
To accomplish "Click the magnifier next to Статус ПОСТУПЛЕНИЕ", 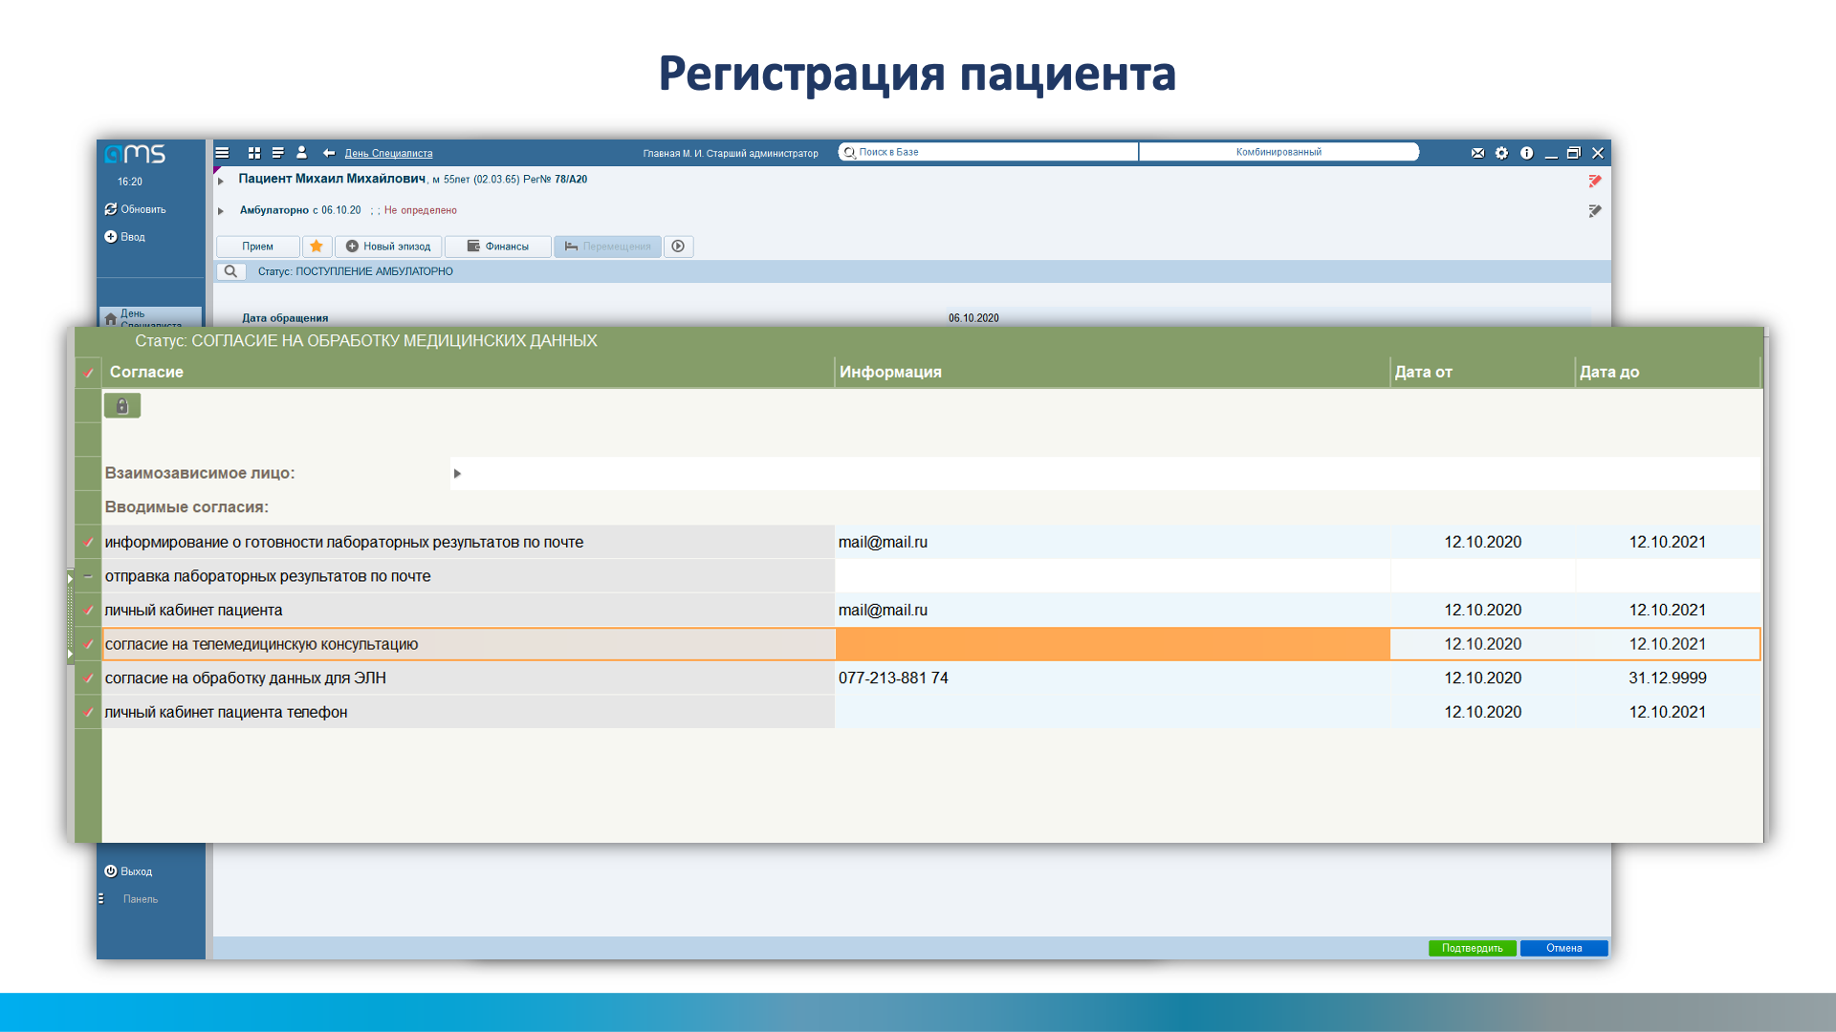I will pyautogui.click(x=230, y=271).
